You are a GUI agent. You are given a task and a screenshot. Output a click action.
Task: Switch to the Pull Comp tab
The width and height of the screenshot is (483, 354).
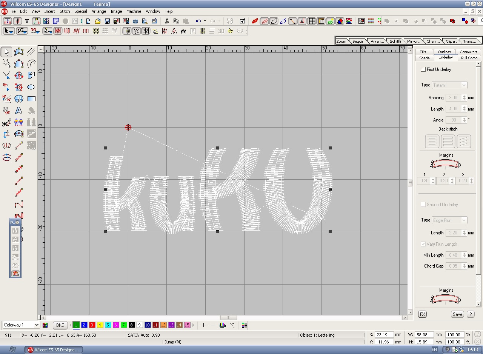469,58
